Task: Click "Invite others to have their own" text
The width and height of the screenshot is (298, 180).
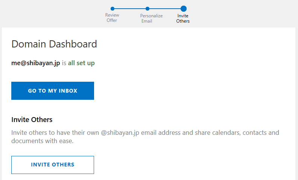Action: pos(55,133)
